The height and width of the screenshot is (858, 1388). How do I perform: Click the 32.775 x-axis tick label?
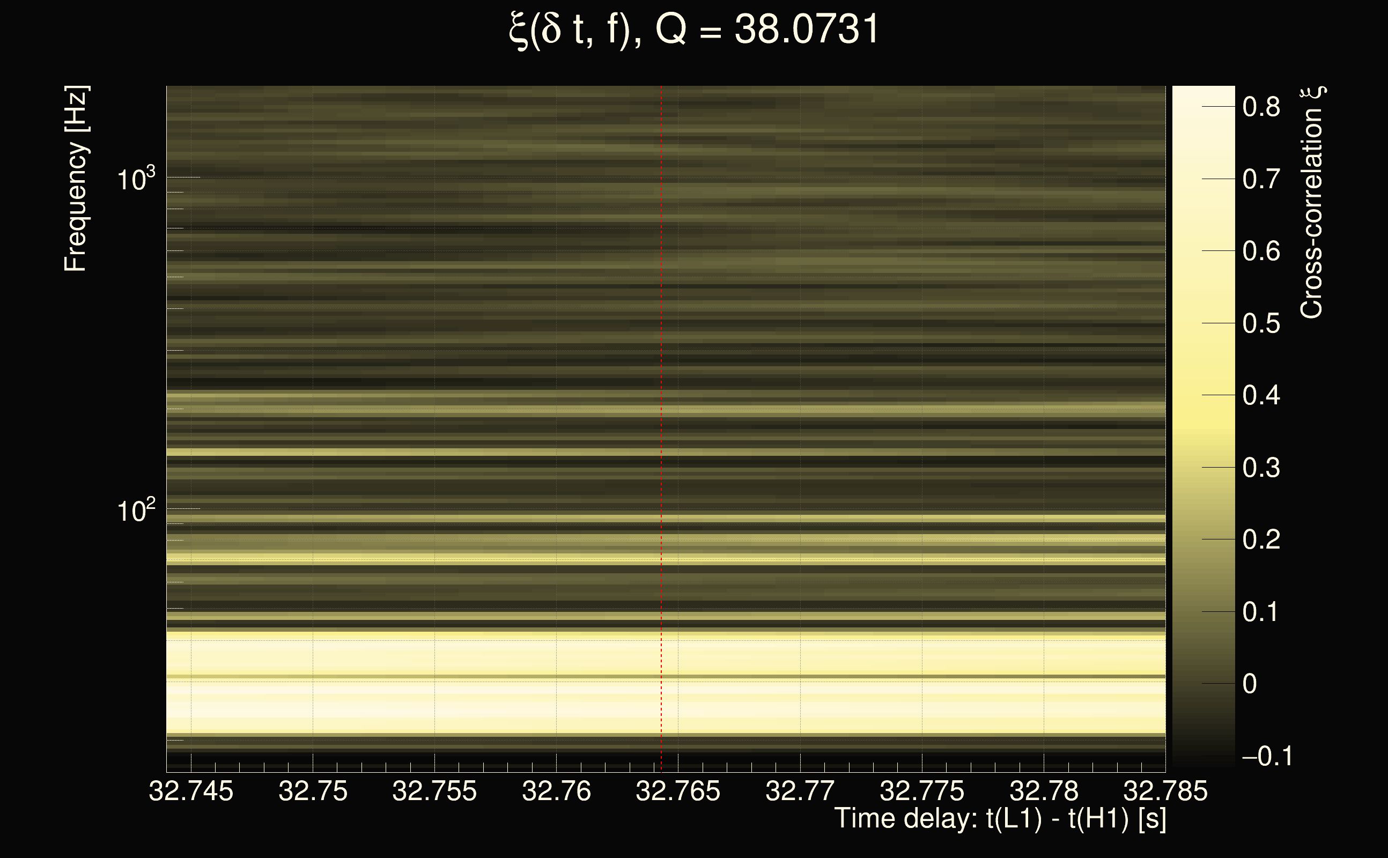pyautogui.click(x=921, y=791)
